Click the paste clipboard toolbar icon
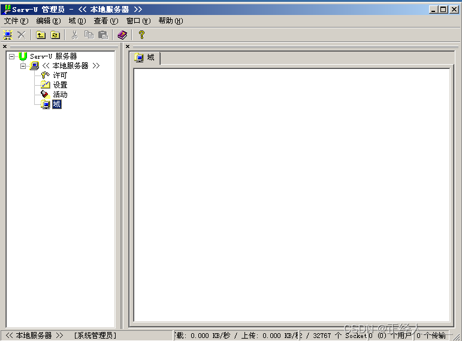This screenshot has width=462, height=341. [x=103, y=35]
